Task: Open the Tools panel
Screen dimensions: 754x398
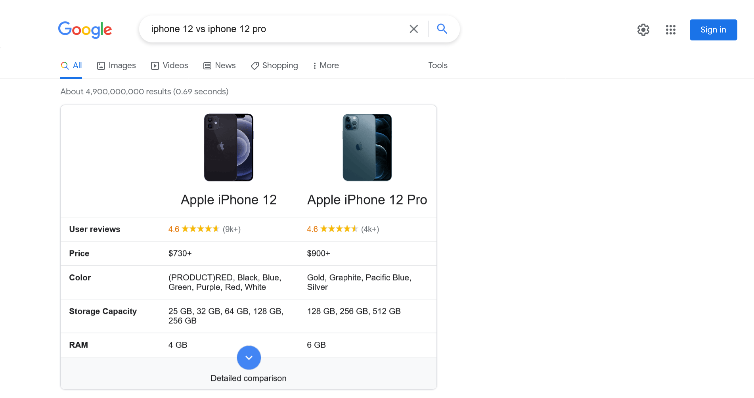Action: (x=438, y=65)
